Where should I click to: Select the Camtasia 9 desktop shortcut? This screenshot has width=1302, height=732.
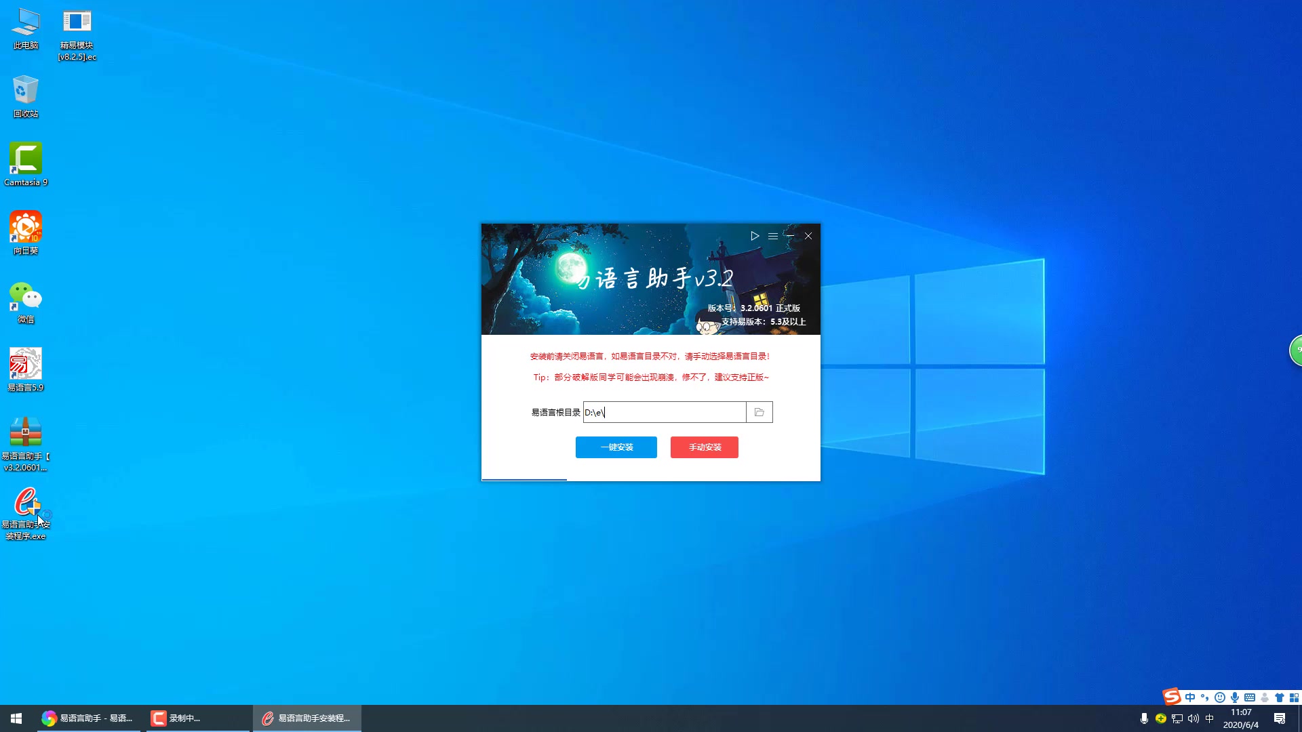tap(26, 165)
